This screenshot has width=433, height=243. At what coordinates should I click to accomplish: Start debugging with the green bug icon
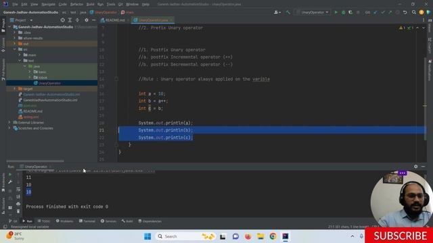[343, 12]
